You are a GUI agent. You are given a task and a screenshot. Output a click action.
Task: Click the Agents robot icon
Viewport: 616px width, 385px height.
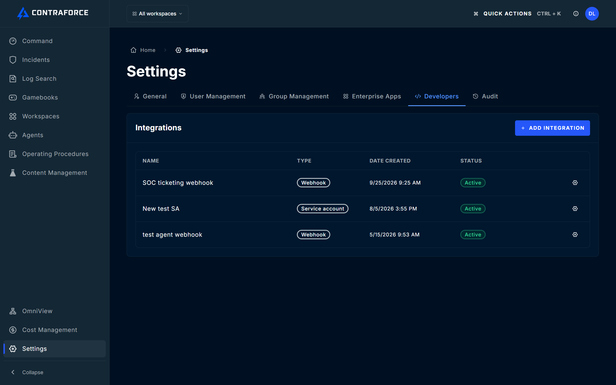tap(13, 135)
